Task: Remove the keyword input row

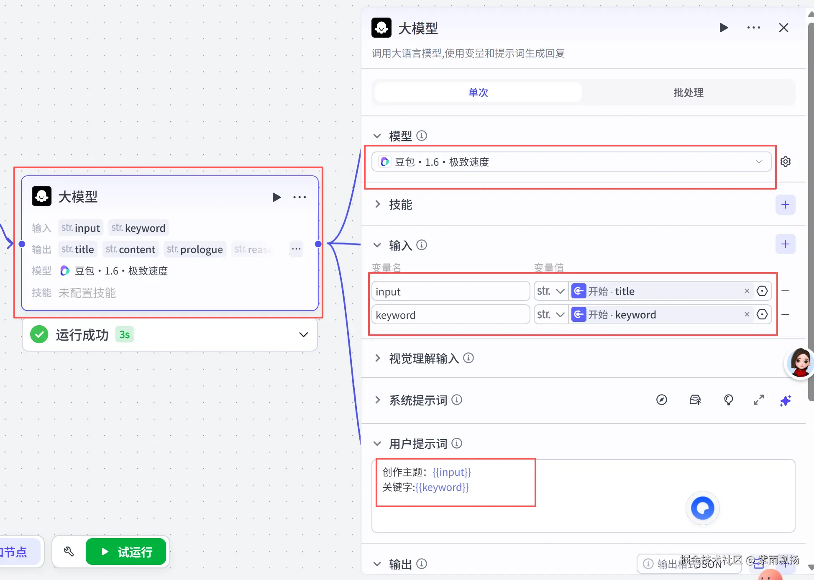Action: (785, 315)
